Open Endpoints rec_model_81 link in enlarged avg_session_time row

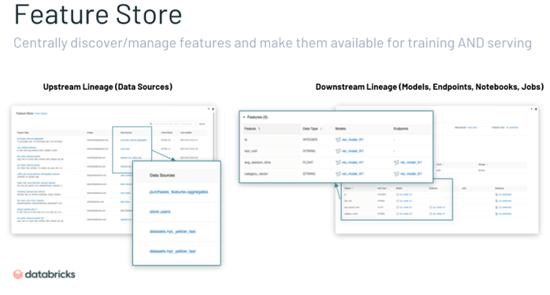[x=411, y=163]
